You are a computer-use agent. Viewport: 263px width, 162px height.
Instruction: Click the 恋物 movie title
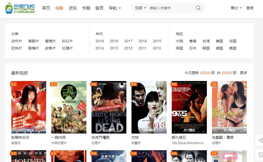pos(135,137)
